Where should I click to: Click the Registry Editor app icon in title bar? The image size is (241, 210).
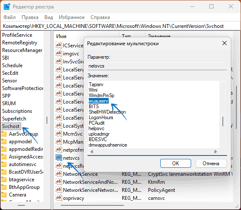[7, 7]
